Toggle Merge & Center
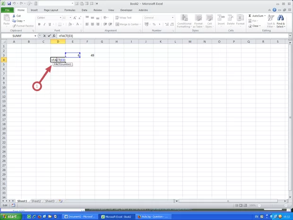The height and width of the screenshot is (220, 293). (x=127, y=24)
